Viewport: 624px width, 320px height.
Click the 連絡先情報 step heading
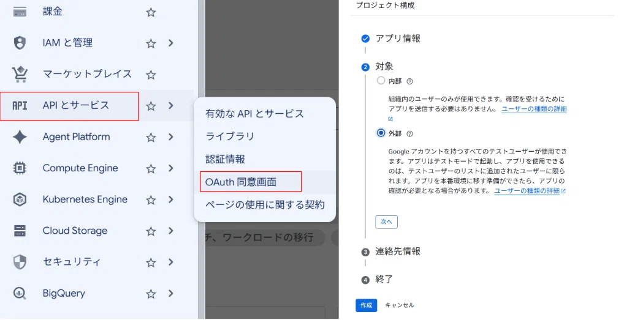tap(398, 251)
